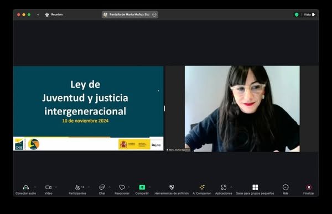The image size is (332, 214).
Task: Click the Conectar audio headphone icon
Action: point(26,187)
